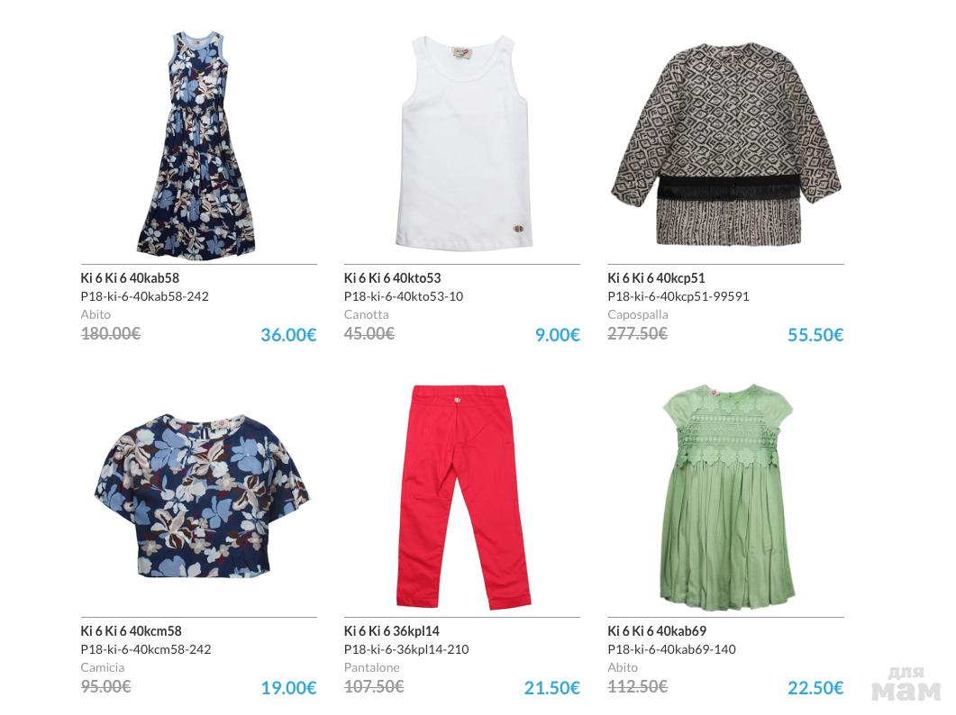Viewport: 956px width, 715px height.
Task: Click the 19.00€ price of the Camicia
Action: pyautogui.click(x=288, y=688)
